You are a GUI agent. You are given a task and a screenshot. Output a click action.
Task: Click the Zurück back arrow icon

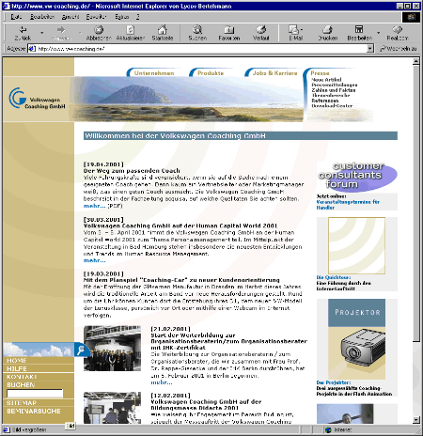(x=23, y=30)
